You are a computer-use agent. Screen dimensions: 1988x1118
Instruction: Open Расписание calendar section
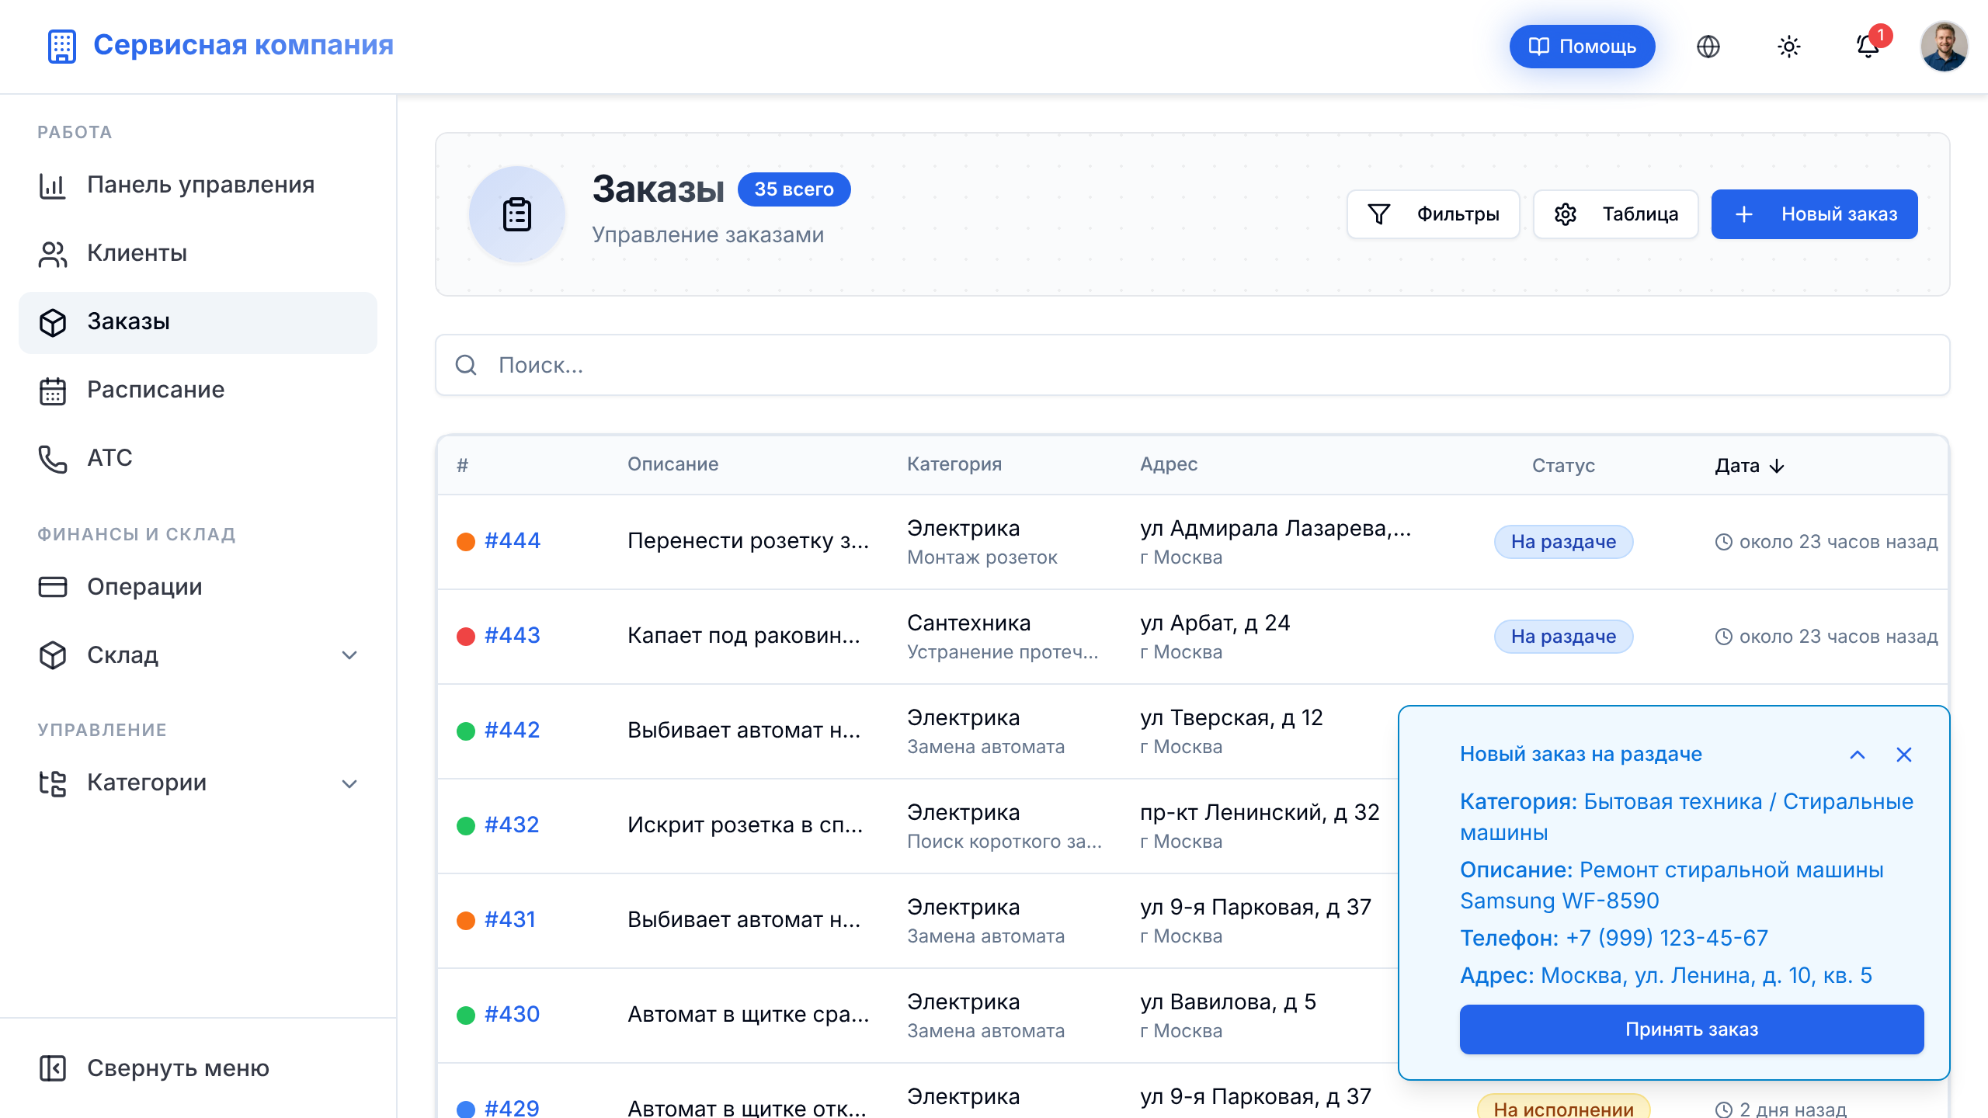pyautogui.click(x=198, y=390)
